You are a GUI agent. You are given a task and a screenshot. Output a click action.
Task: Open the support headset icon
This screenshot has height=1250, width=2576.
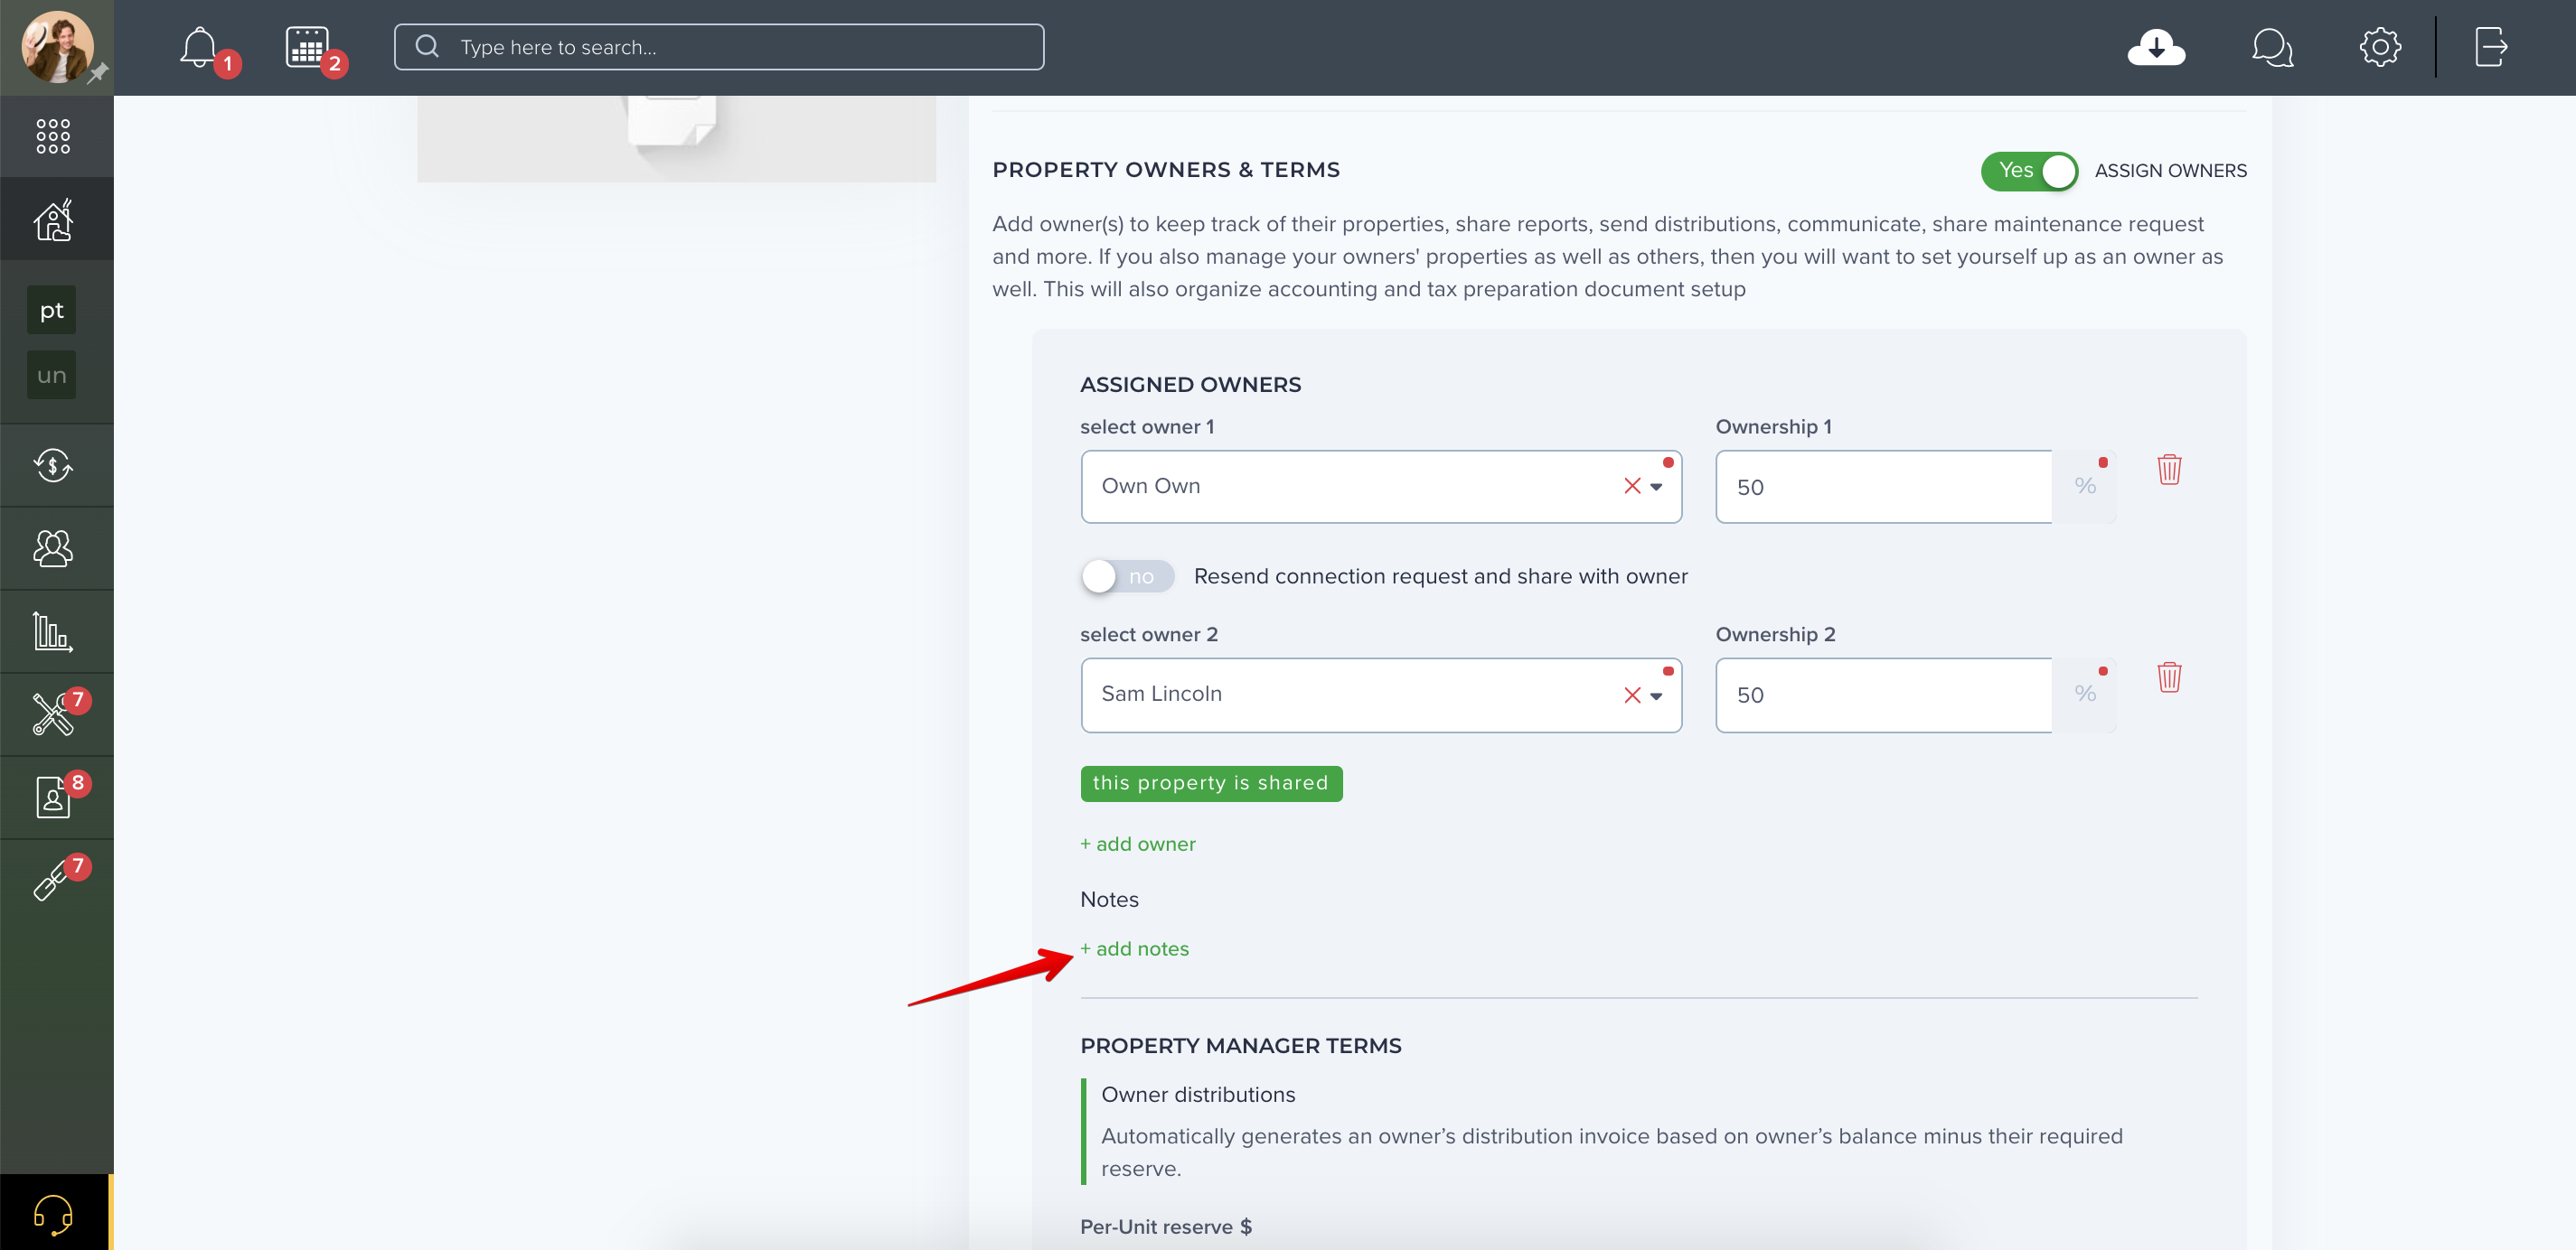[53, 1215]
